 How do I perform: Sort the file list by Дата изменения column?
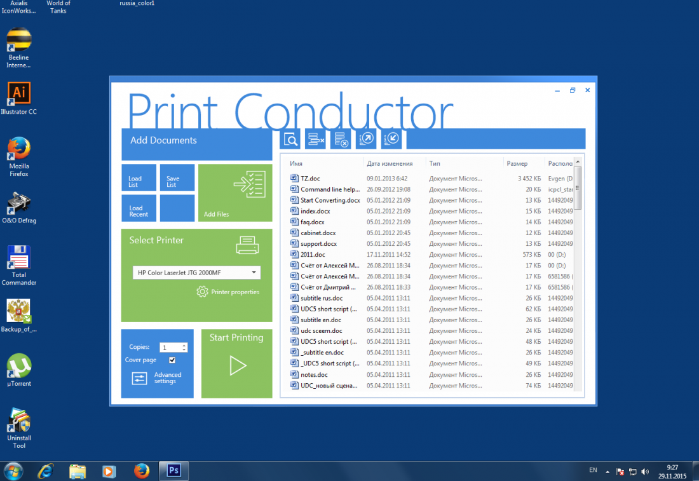pos(390,163)
